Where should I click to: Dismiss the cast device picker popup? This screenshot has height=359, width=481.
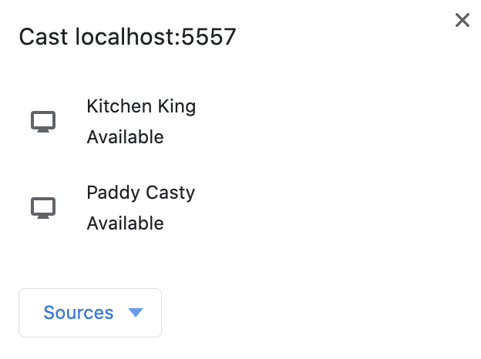(x=462, y=21)
